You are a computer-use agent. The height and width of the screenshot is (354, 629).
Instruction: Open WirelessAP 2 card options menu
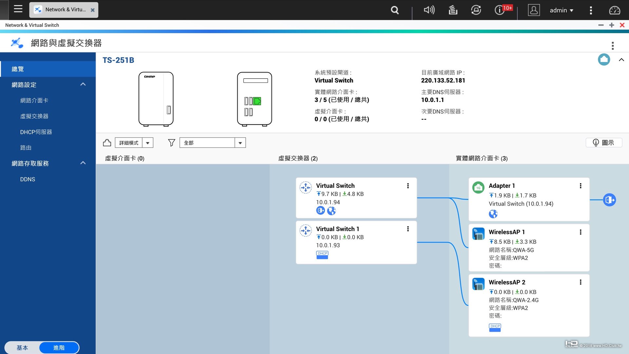coord(581,282)
